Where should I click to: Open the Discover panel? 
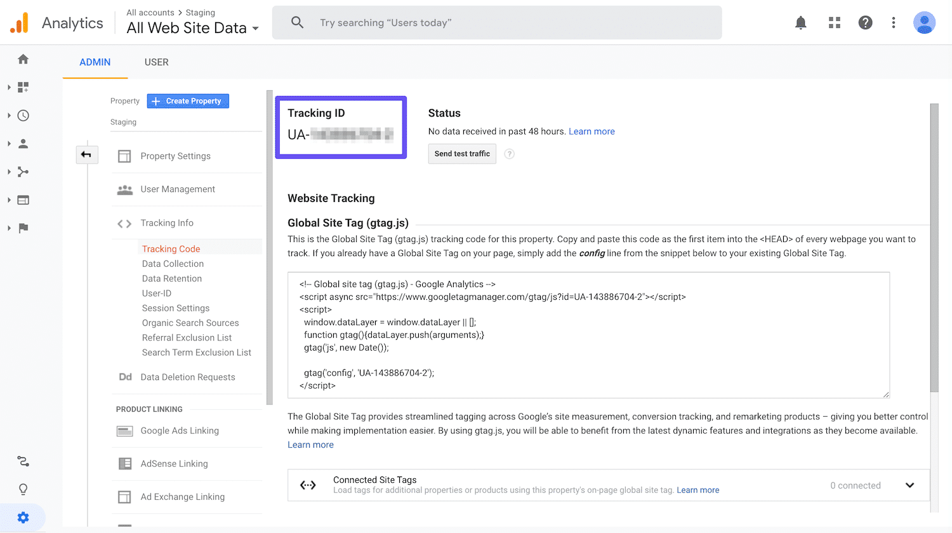23,489
